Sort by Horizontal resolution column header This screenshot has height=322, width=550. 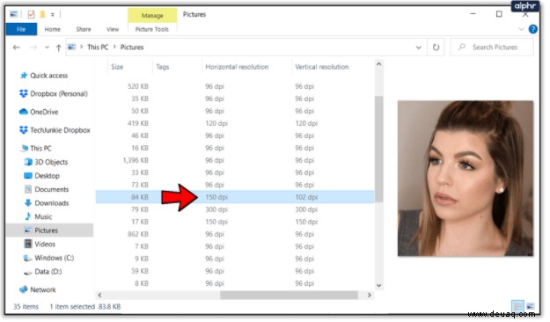pyautogui.click(x=237, y=67)
